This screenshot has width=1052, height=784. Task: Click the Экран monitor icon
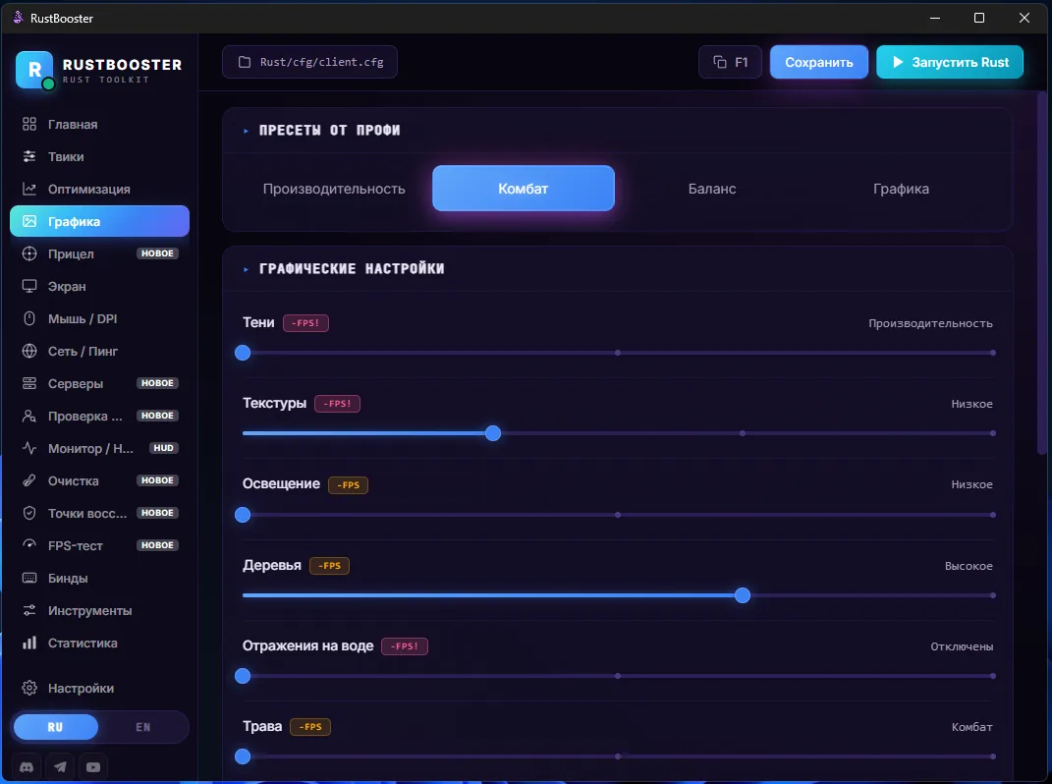(x=28, y=286)
